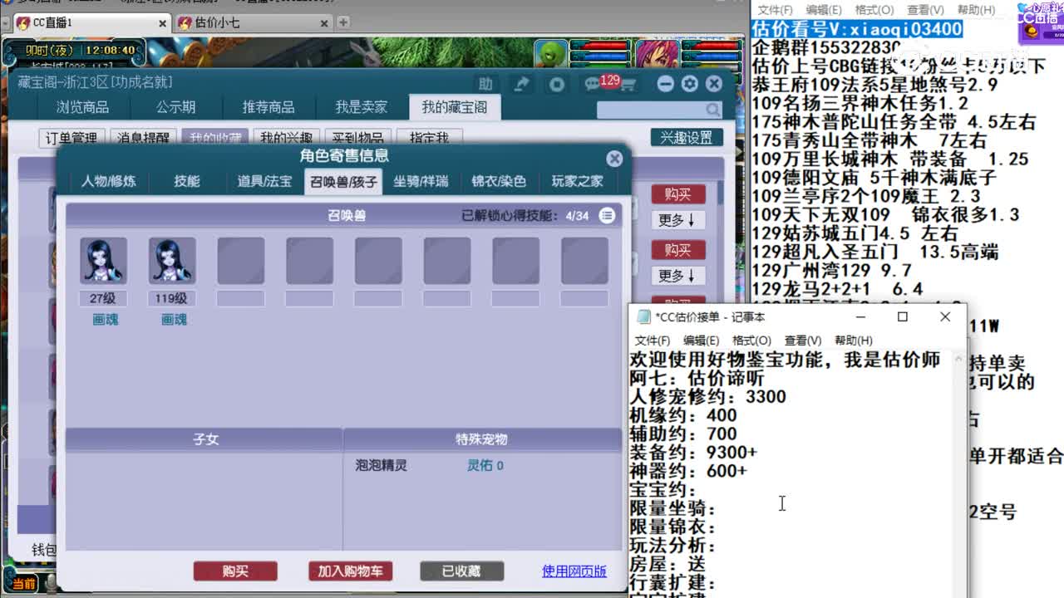The height and width of the screenshot is (598, 1064).
Task: Click 我的收藏 sub-tab
Action: (x=215, y=138)
